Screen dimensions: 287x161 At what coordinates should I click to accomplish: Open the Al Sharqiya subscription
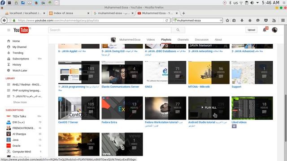tap(19, 134)
